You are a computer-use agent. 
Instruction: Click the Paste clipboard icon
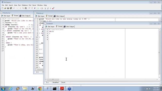point(26,8)
